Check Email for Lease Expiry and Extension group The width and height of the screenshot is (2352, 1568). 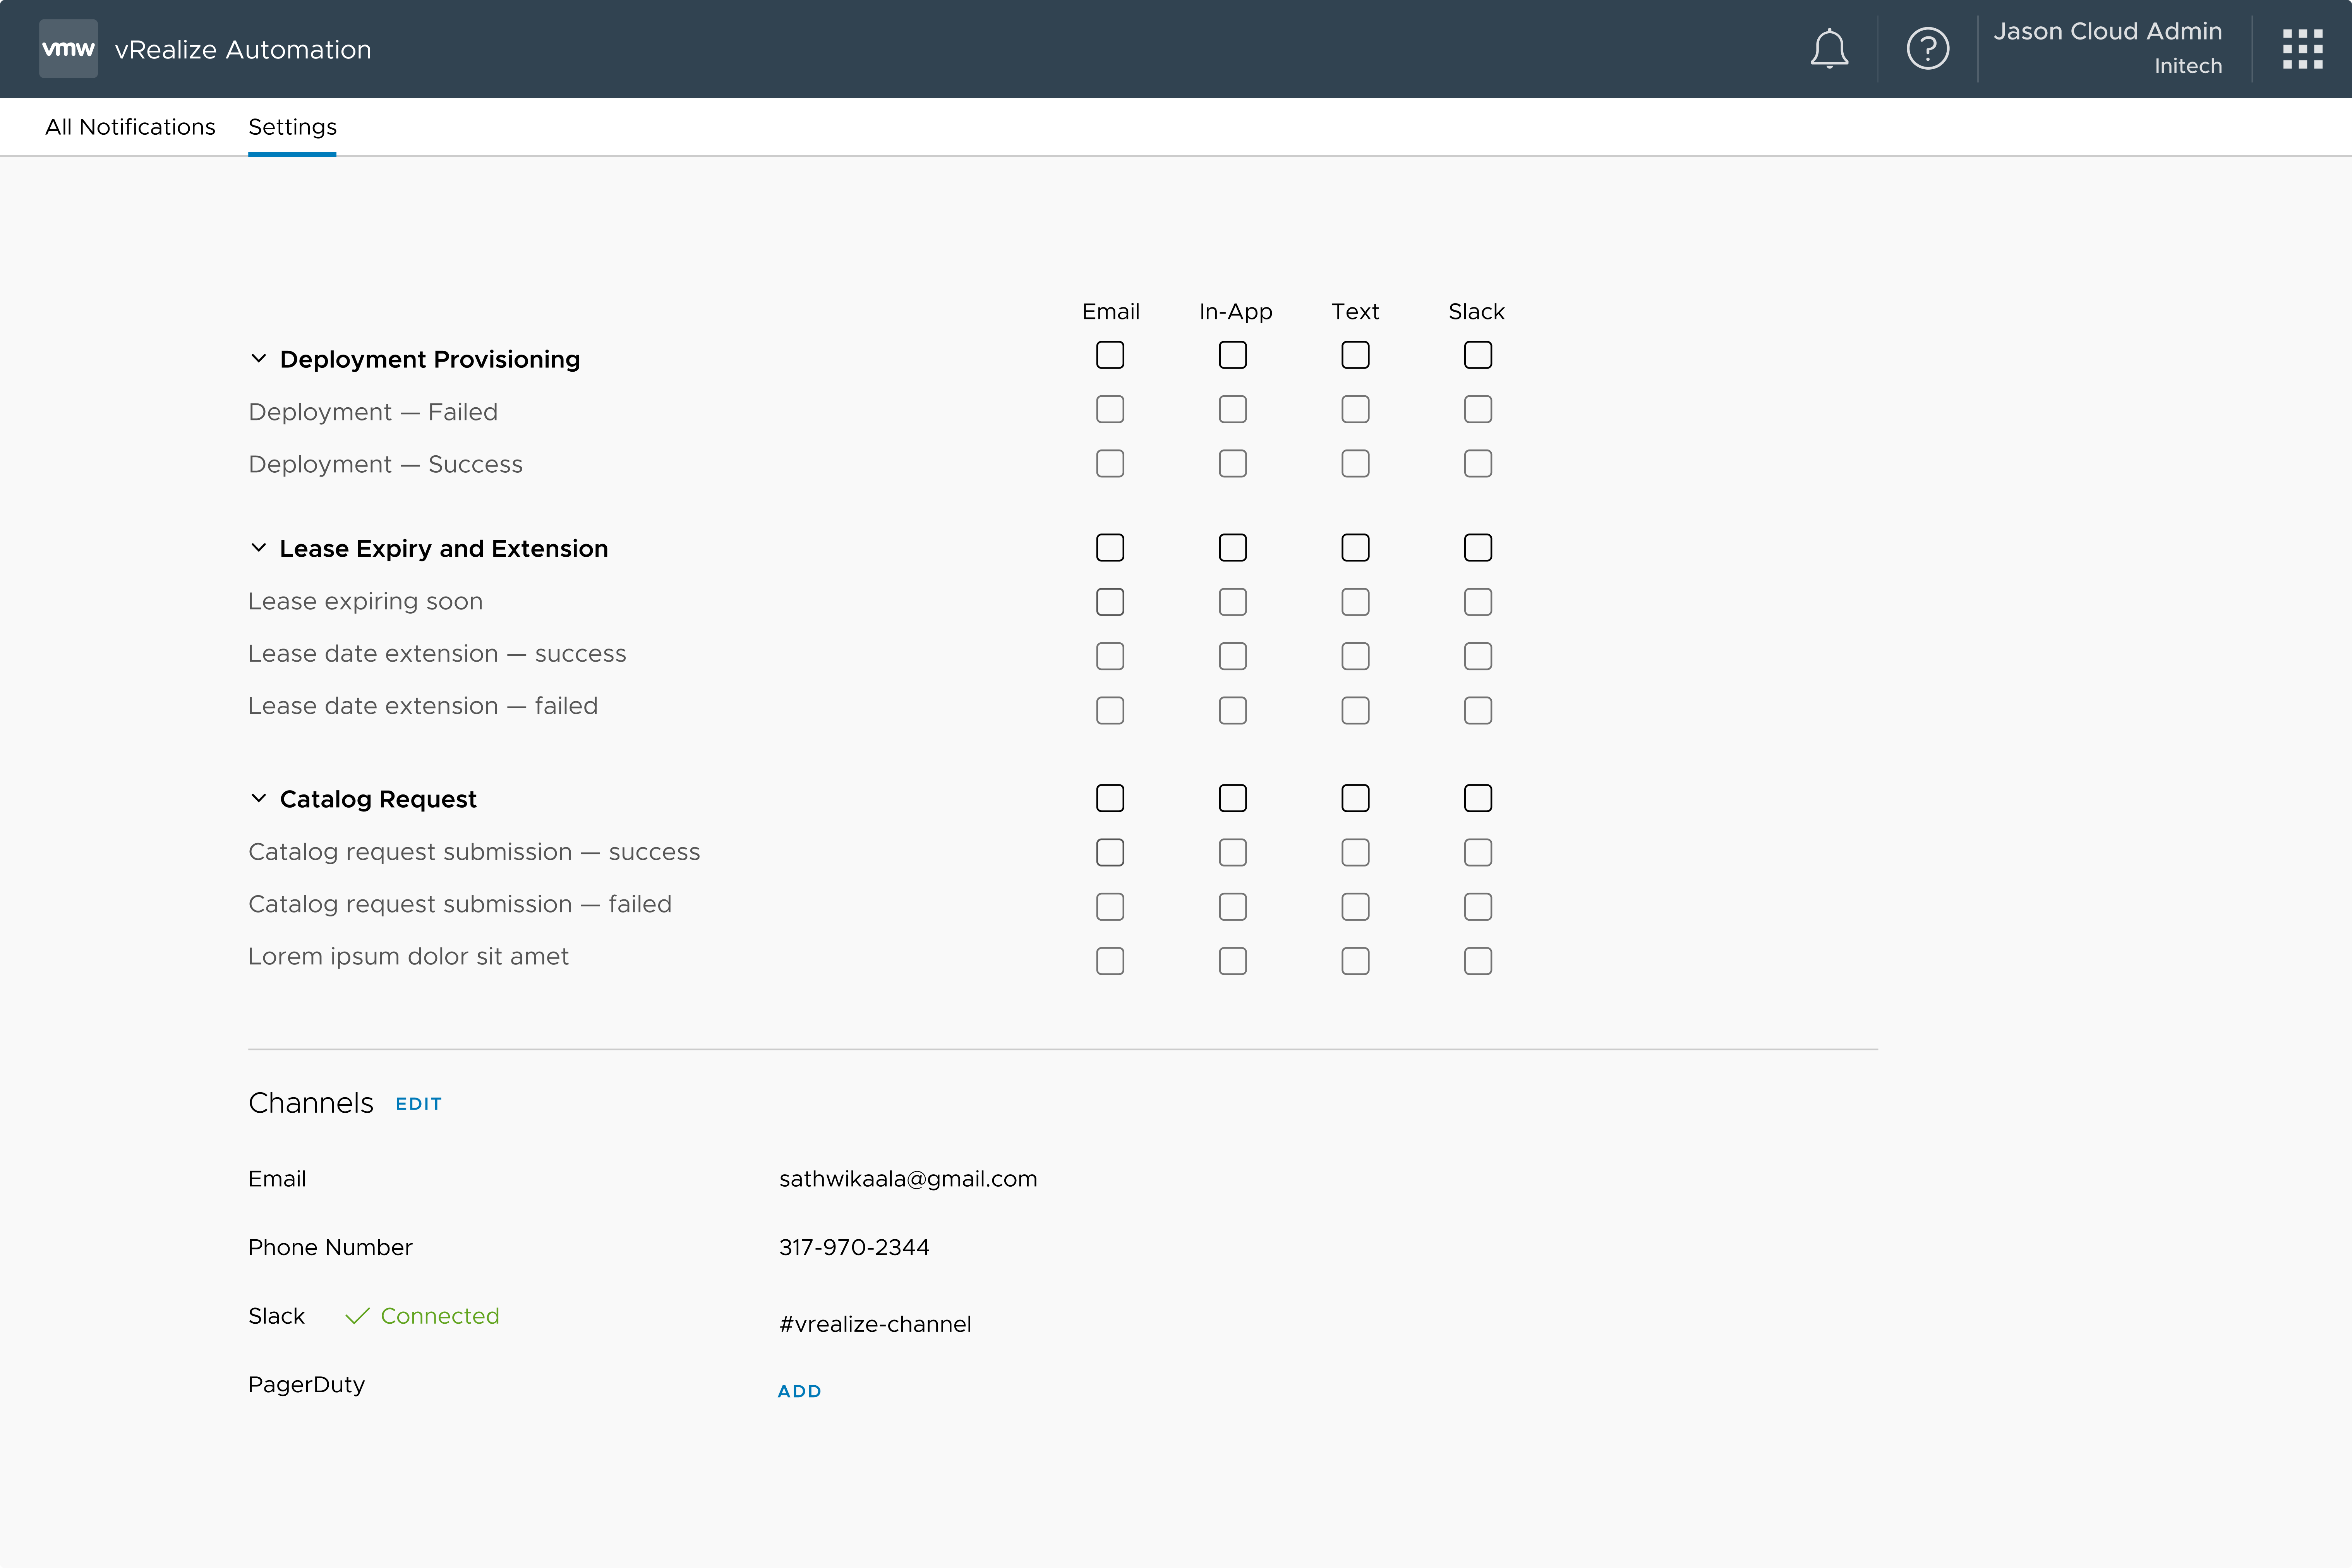point(1110,547)
